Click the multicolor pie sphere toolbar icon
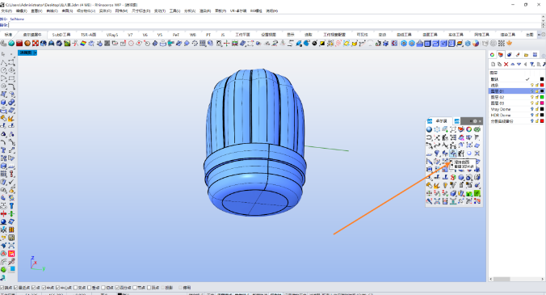This screenshot has width=546, height=295. pyautogui.click(x=476, y=43)
